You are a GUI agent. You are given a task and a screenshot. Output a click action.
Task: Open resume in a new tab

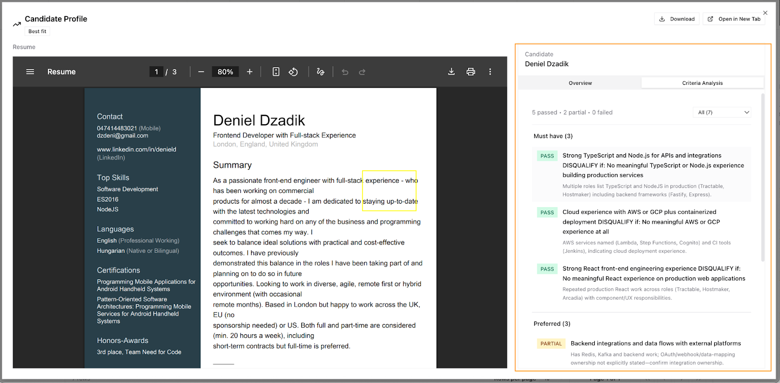(x=734, y=19)
